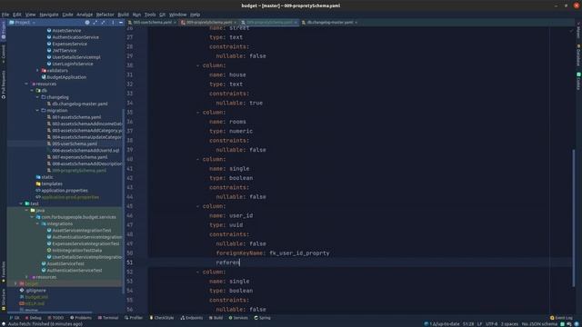Image resolution: width=582 pixels, height=327 pixels.
Task: Toggle the Database tool window on right stripe
Action: (x=578, y=55)
